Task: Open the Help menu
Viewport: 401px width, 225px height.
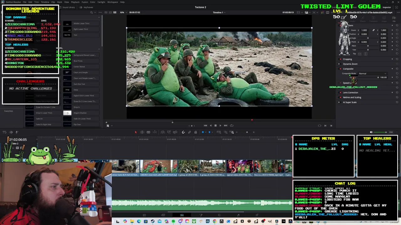Action: click(x=122, y=2)
